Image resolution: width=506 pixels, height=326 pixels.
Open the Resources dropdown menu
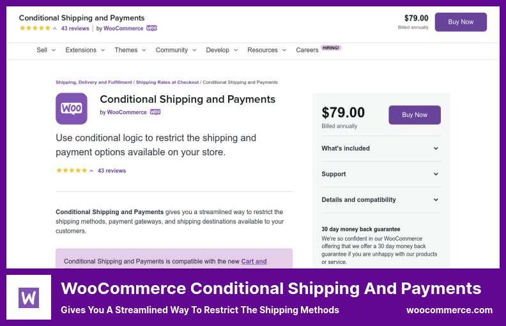tap(266, 50)
